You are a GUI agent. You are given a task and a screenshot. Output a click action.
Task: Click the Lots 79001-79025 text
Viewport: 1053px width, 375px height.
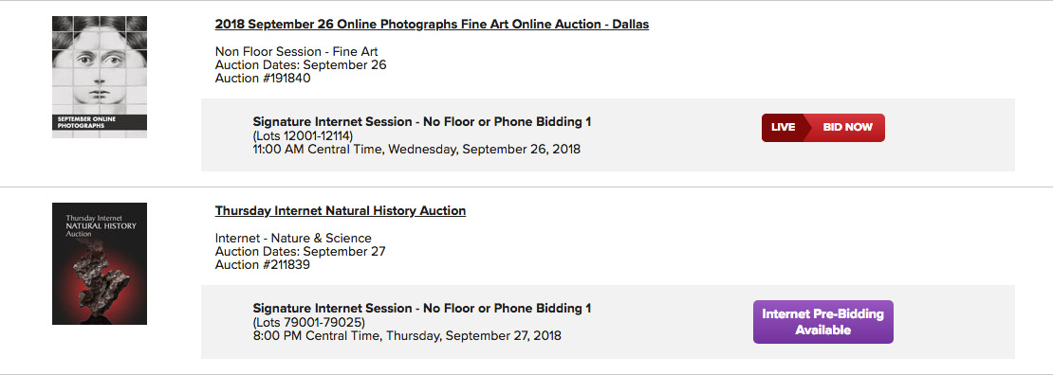tap(309, 322)
